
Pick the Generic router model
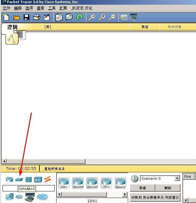(x=121, y=183)
